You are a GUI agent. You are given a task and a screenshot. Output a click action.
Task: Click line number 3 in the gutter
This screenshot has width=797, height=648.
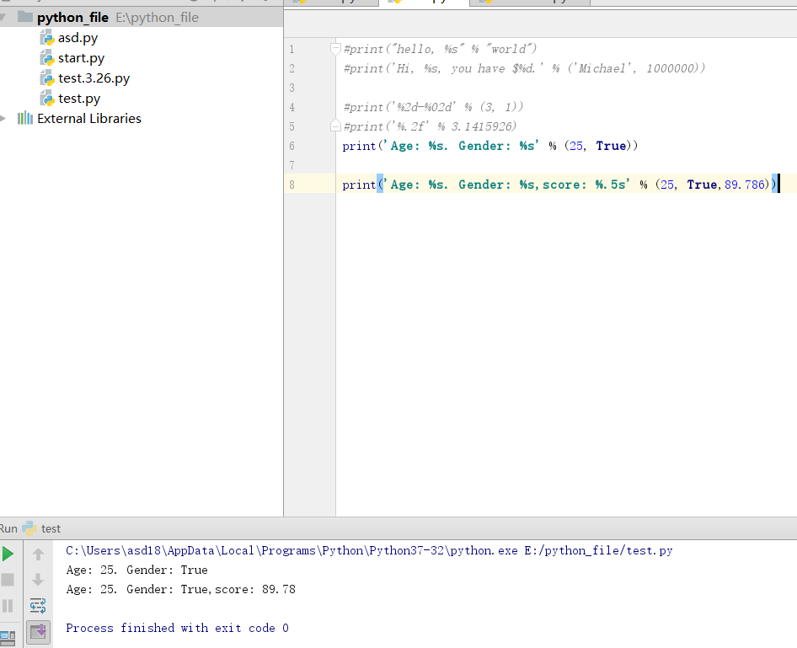pos(292,88)
